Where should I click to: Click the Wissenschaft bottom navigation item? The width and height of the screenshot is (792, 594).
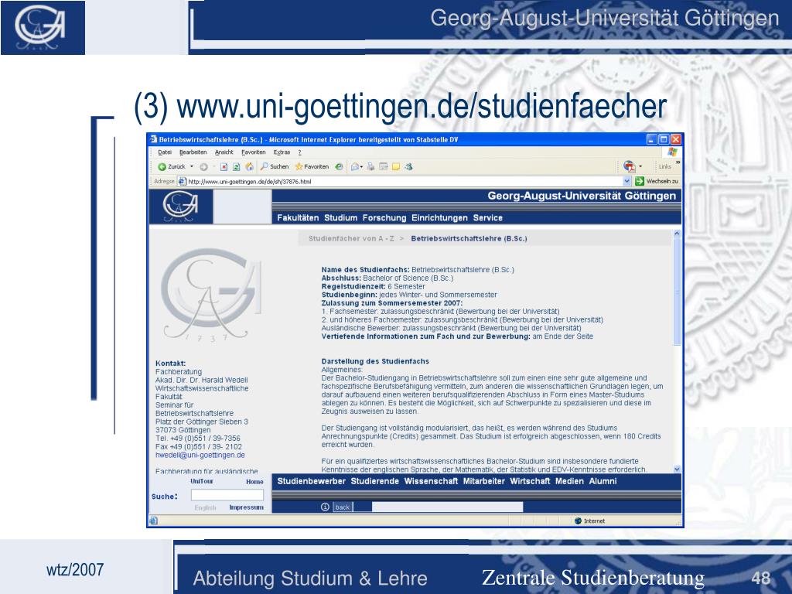[x=431, y=481]
